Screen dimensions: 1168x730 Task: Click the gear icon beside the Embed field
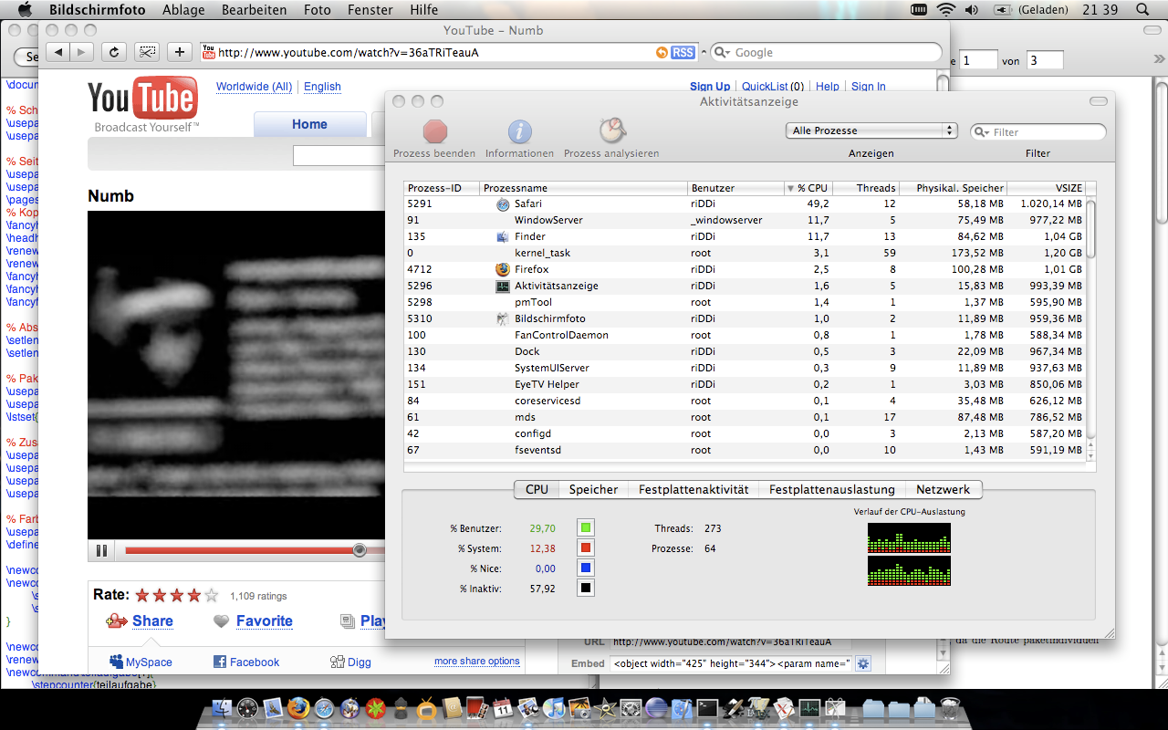point(862,663)
